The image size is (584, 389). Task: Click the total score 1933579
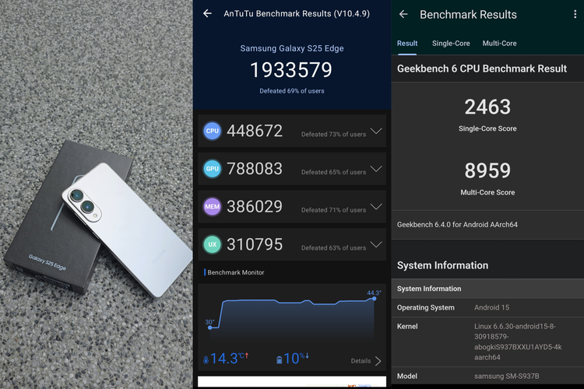[x=291, y=69]
